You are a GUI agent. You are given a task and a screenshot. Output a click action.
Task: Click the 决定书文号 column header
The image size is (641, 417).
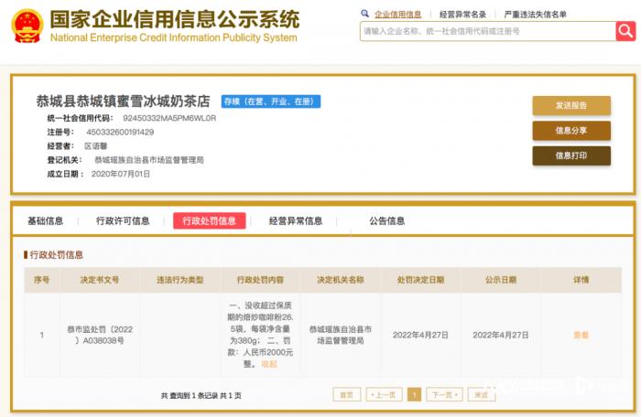(x=99, y=280)
